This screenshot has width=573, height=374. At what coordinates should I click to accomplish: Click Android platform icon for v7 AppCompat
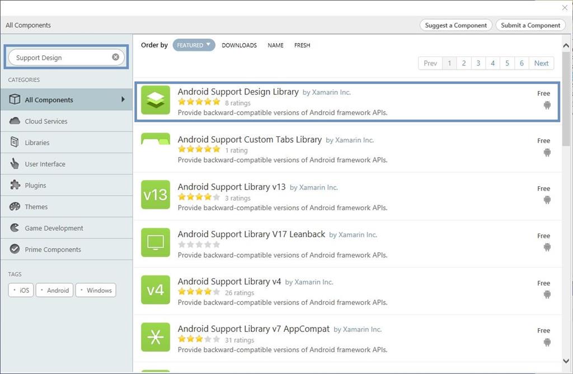point(547,342)
